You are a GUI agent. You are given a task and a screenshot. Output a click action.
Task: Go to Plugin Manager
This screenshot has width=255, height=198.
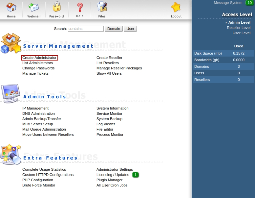pyautogui.click(x=109, y=180)
